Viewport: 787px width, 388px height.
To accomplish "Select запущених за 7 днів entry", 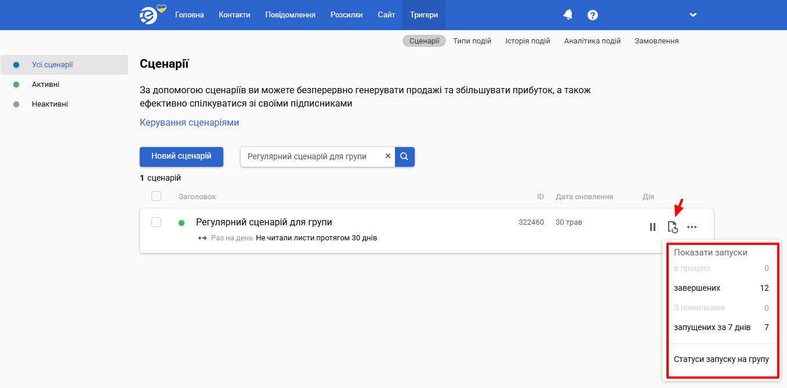I will click(721, 327).
